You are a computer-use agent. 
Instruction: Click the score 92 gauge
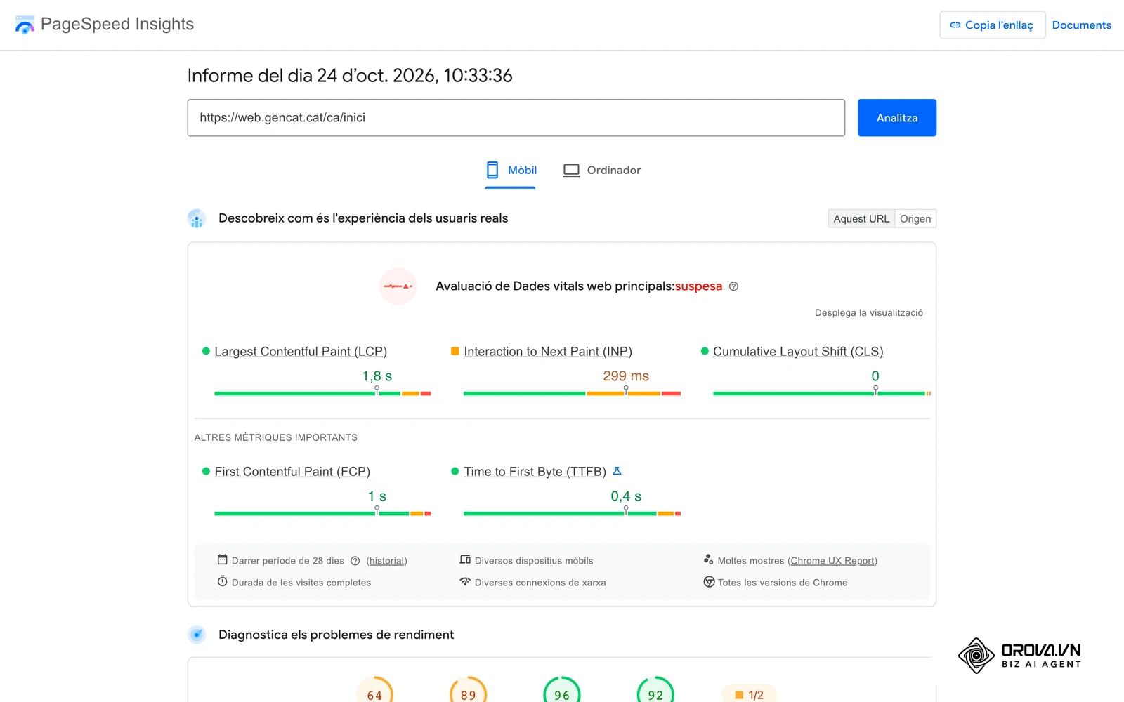(x=655, y=691)
